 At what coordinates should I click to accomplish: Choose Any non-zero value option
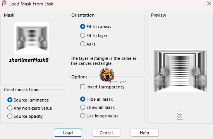coord(29,108)
